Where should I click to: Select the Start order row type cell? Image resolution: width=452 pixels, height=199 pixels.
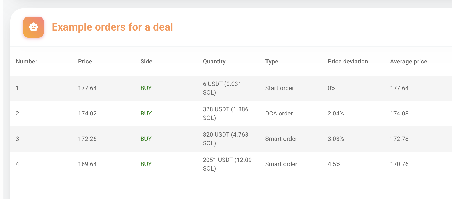point(280,88)
